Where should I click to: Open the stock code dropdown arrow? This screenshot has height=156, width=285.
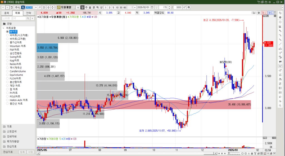tap(36, 7)
